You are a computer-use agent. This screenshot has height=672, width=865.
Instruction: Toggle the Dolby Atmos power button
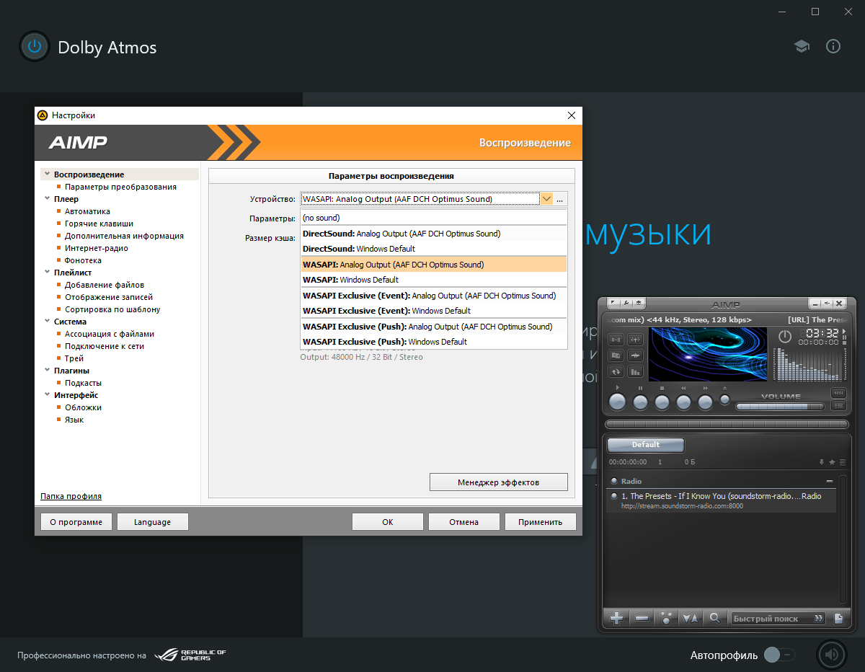coord(34,47)
